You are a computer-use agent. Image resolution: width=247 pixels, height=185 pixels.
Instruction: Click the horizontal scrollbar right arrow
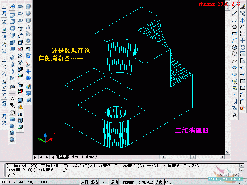pos(222,157)
